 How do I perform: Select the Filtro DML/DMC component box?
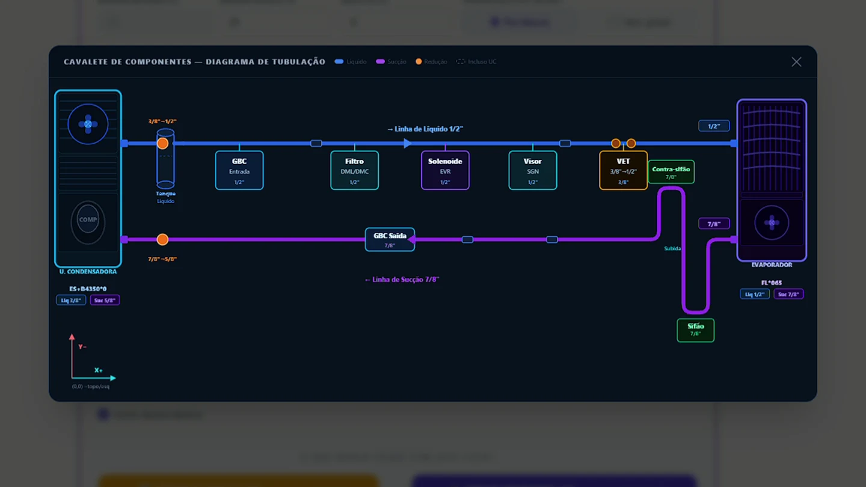(x=355, y=170)
